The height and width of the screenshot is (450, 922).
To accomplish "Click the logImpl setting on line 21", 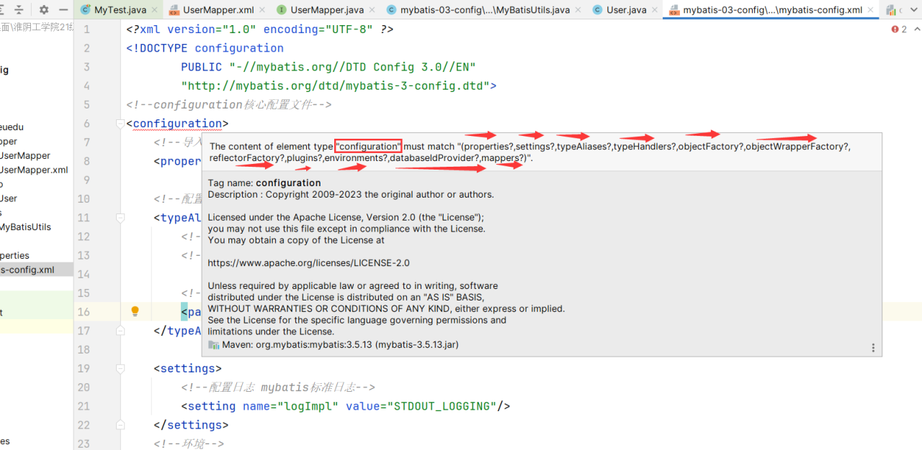I will (304, 406).
